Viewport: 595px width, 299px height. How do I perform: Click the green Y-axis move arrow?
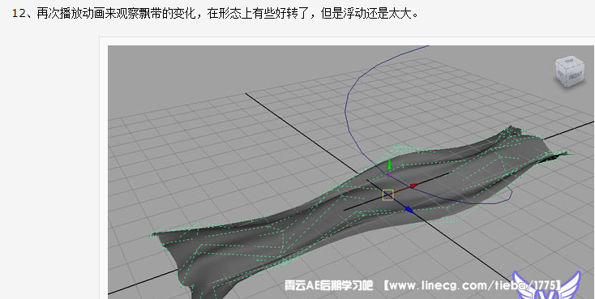tap(389, 164)
